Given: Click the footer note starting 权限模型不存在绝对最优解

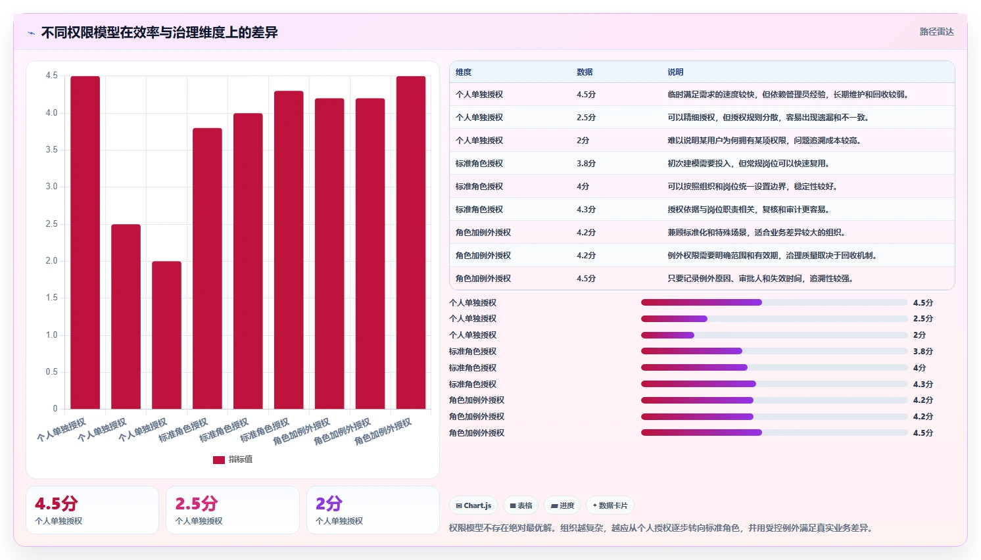Looking at the screenshot, I should 661,528.
